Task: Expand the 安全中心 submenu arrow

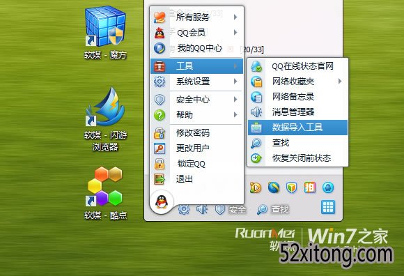Action: 235,100
